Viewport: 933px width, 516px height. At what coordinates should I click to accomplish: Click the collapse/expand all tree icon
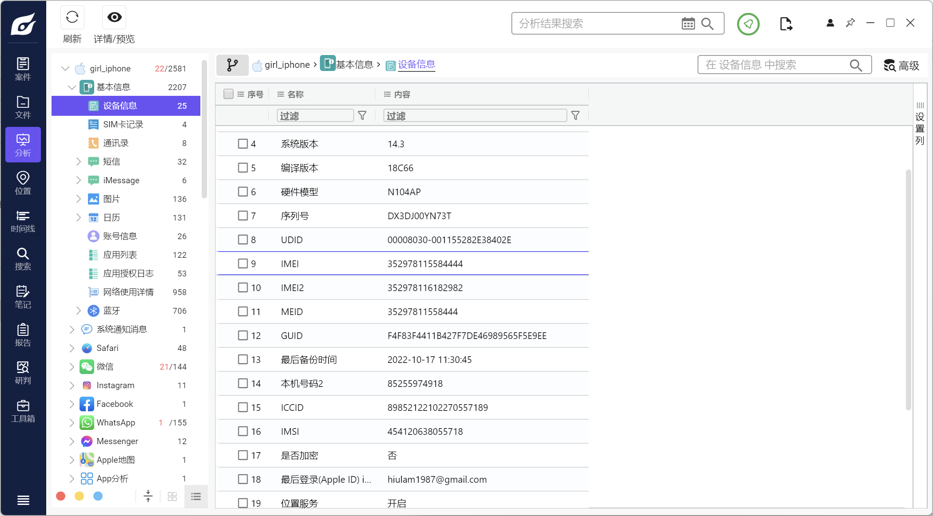[x=148, y=496]
